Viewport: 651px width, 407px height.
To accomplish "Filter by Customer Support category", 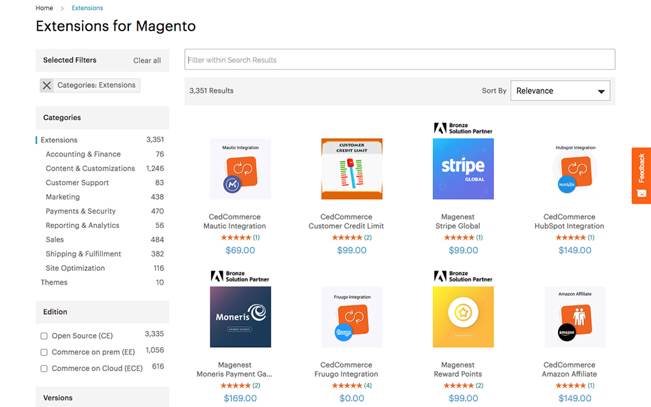I will 77,182.
